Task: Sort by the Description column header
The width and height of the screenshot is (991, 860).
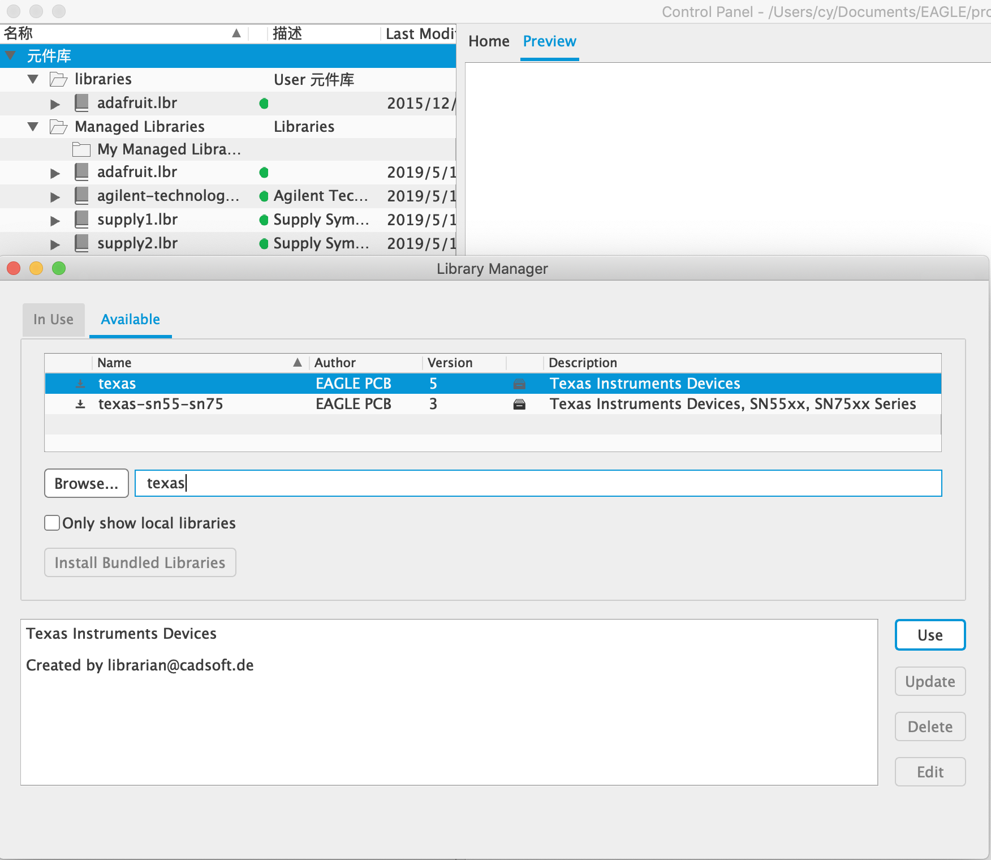Action: pyautogui.click(x=742, y=363)
